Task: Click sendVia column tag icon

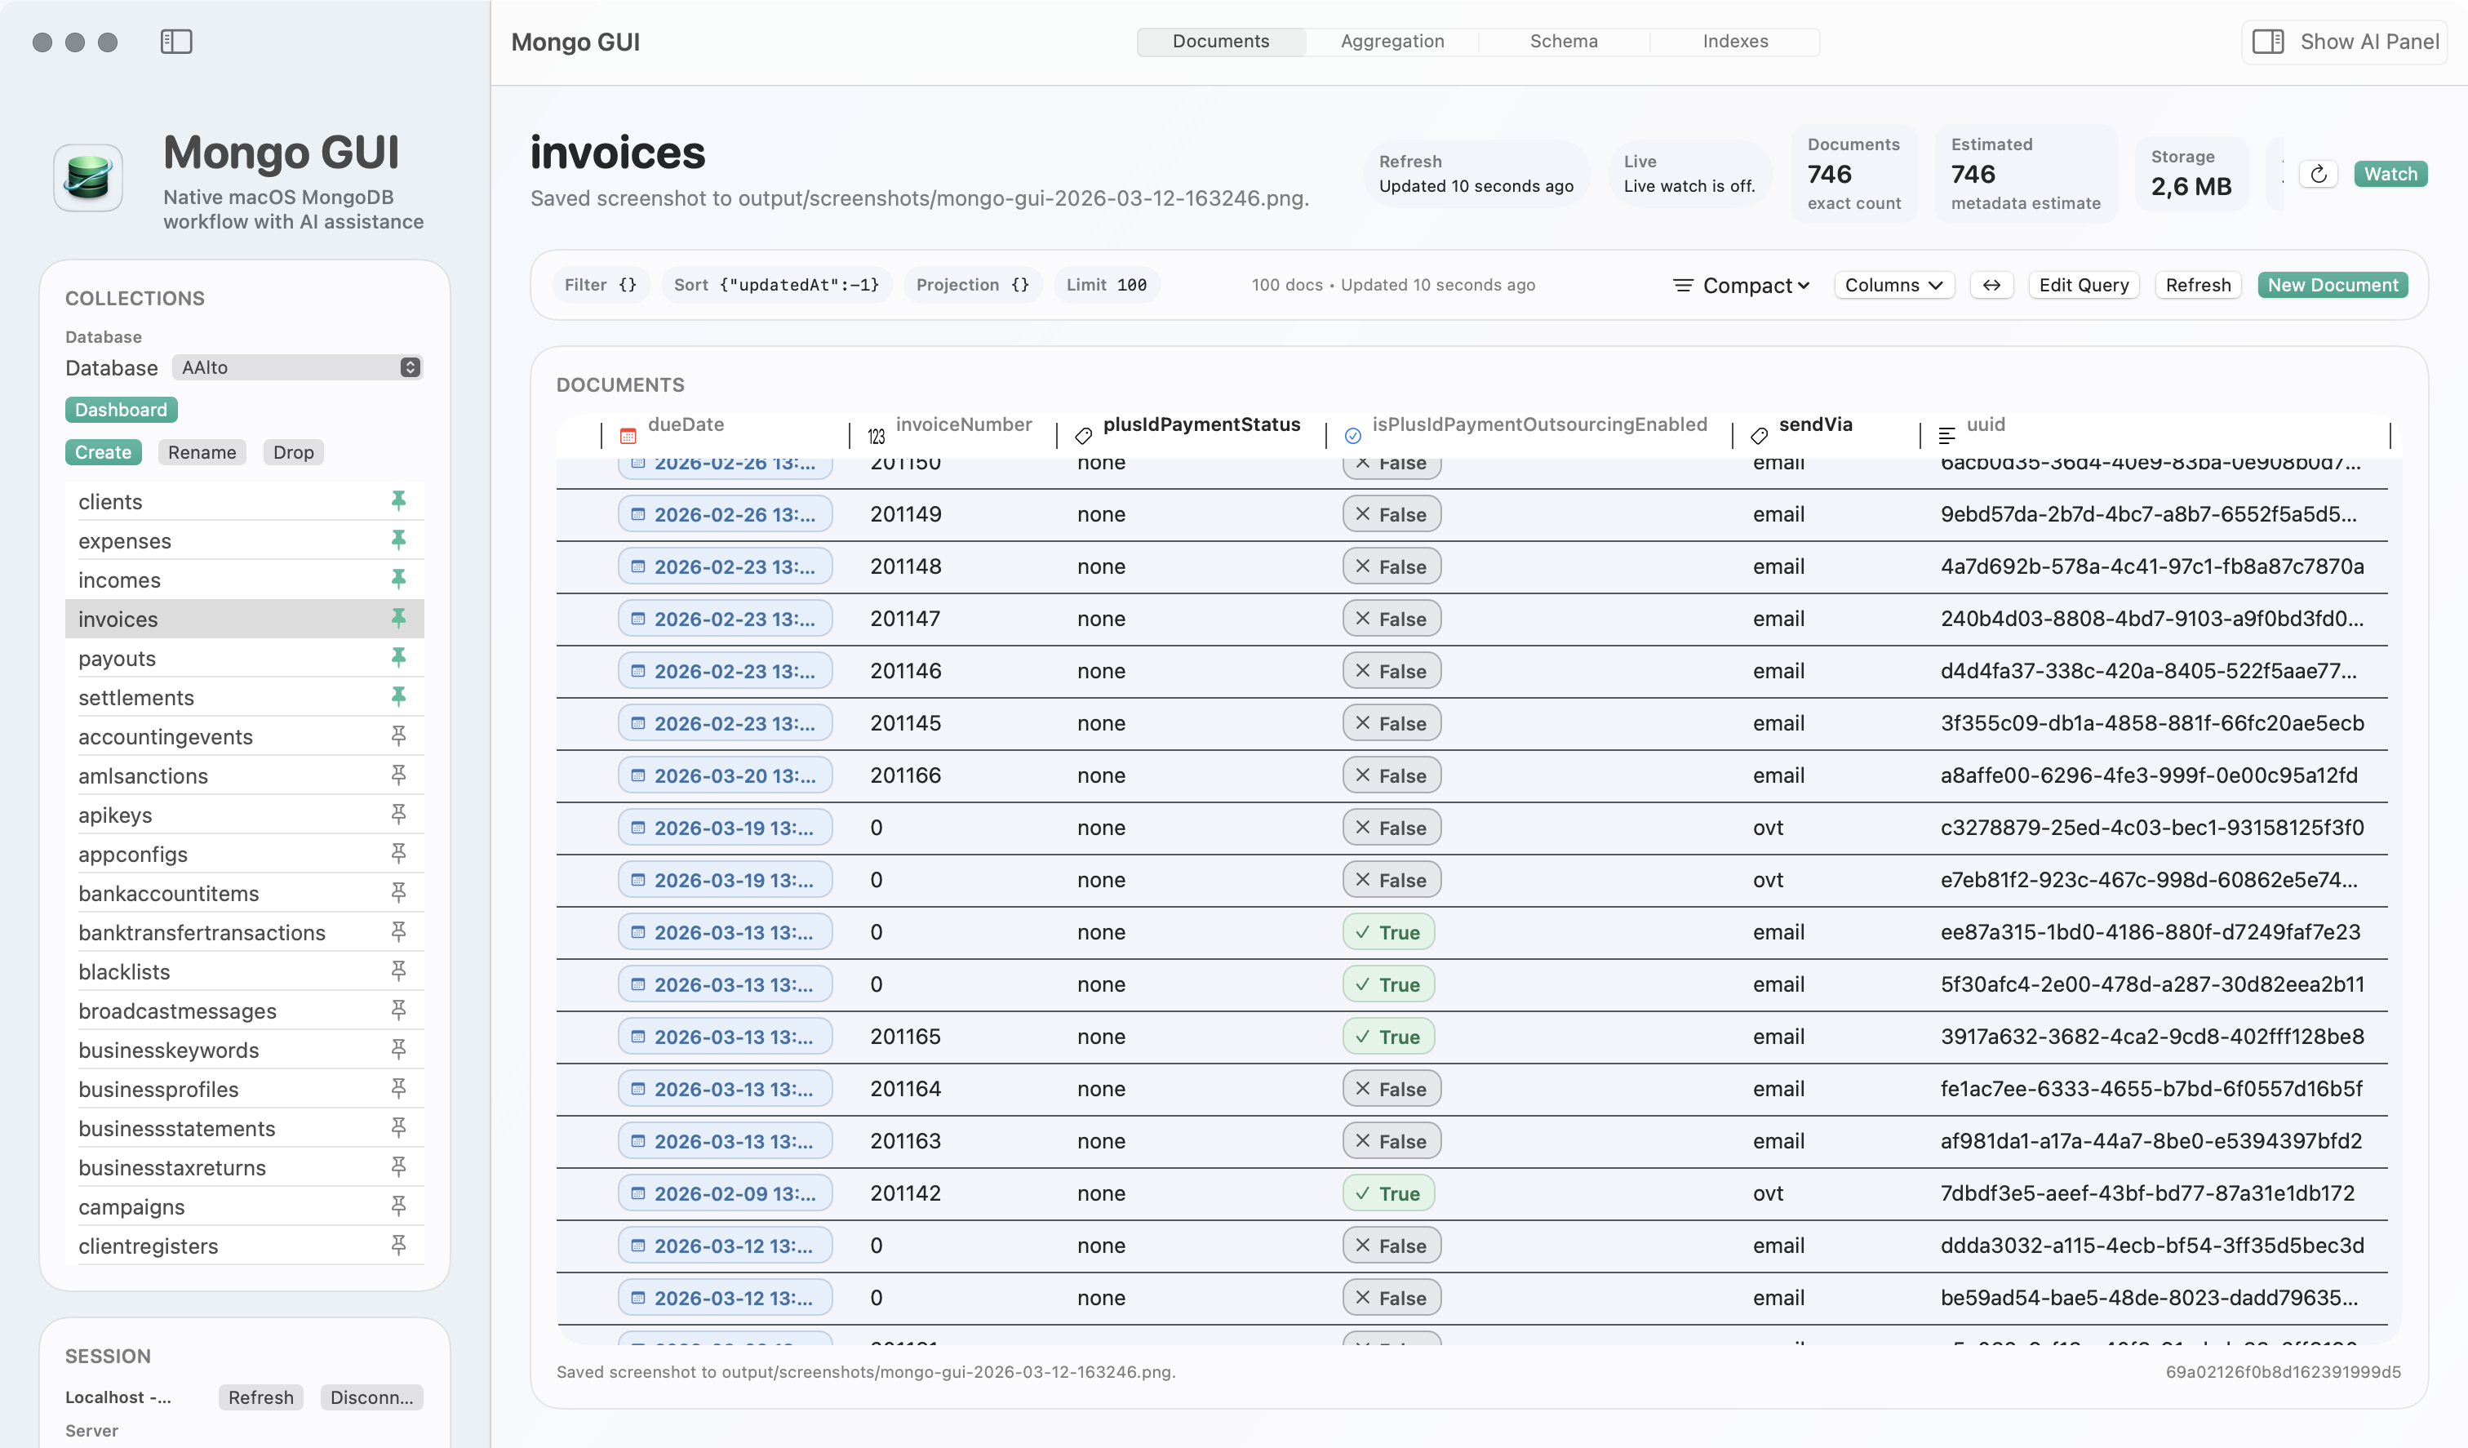Action: [x=1759, y=436]
